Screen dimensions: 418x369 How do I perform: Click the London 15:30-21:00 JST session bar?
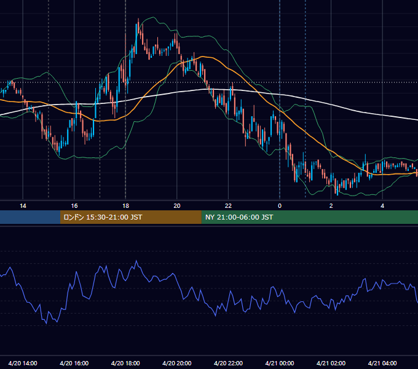click(130, 217)
